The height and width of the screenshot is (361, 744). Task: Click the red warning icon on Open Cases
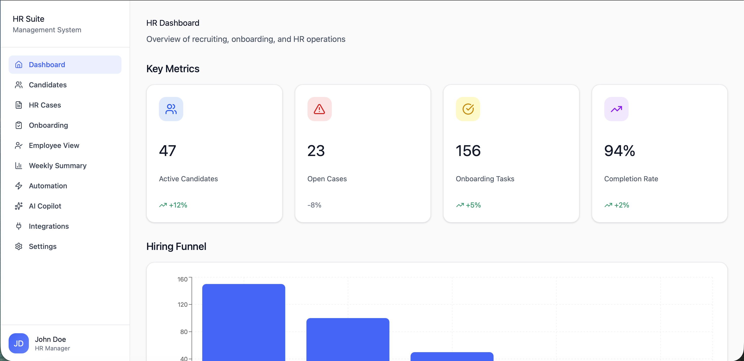point(319,109)
